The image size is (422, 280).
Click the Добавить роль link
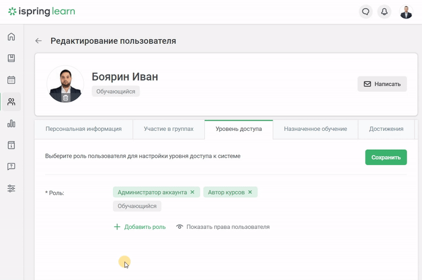pyautogui.click(x=140, y=227)
